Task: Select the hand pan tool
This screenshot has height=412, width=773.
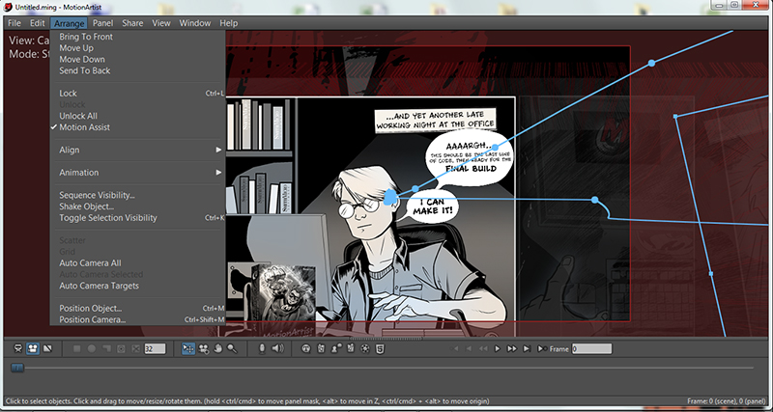Action: [x=217, y=347]
